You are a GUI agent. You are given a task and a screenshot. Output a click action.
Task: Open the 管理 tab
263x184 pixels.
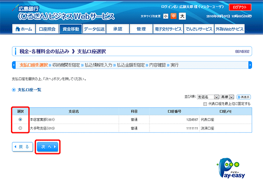pyautogui.click(x=141, y=29)
